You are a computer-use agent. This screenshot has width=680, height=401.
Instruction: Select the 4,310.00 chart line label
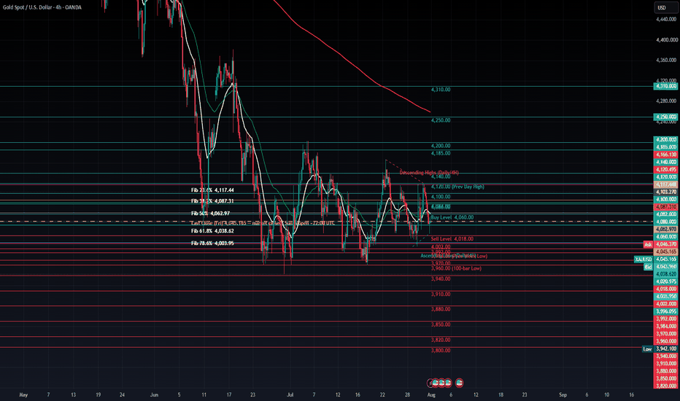point(441,90)
